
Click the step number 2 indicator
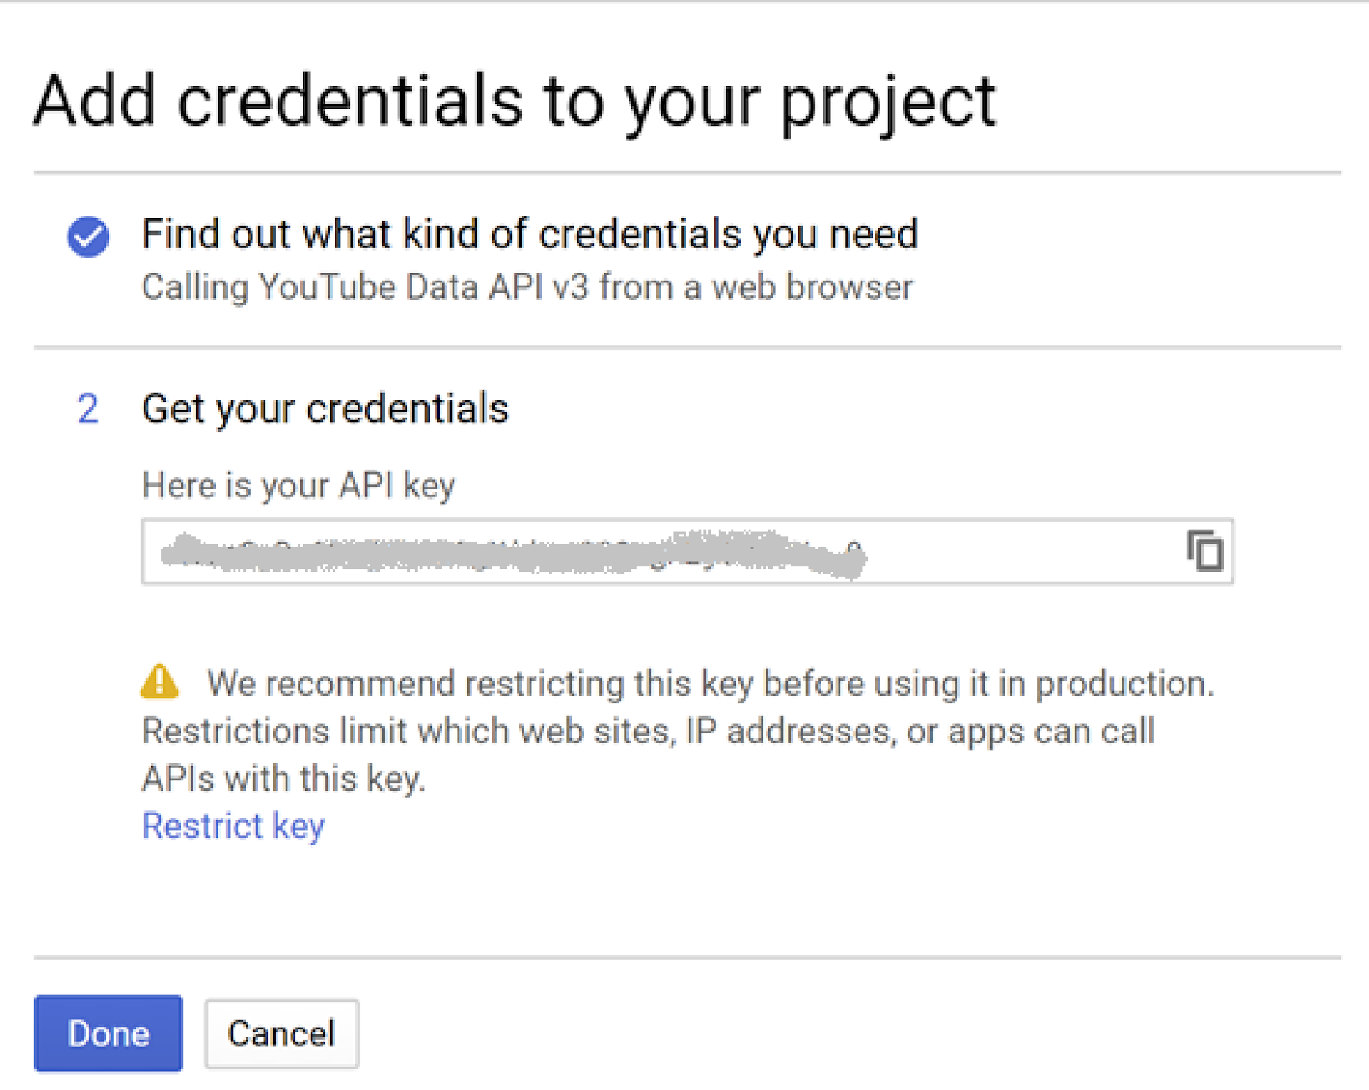tap(88, 409)
